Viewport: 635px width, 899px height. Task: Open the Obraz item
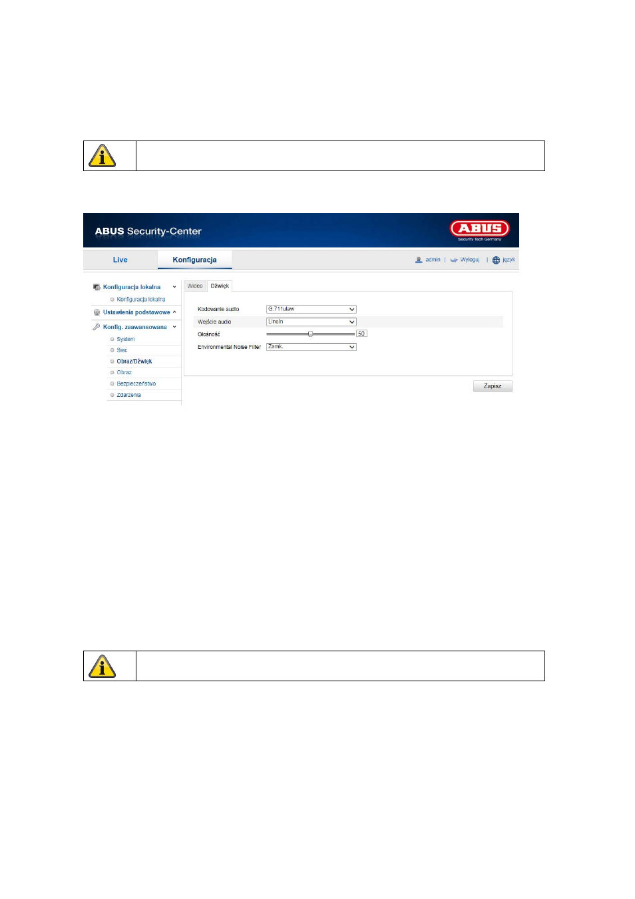tap(124, 372)
